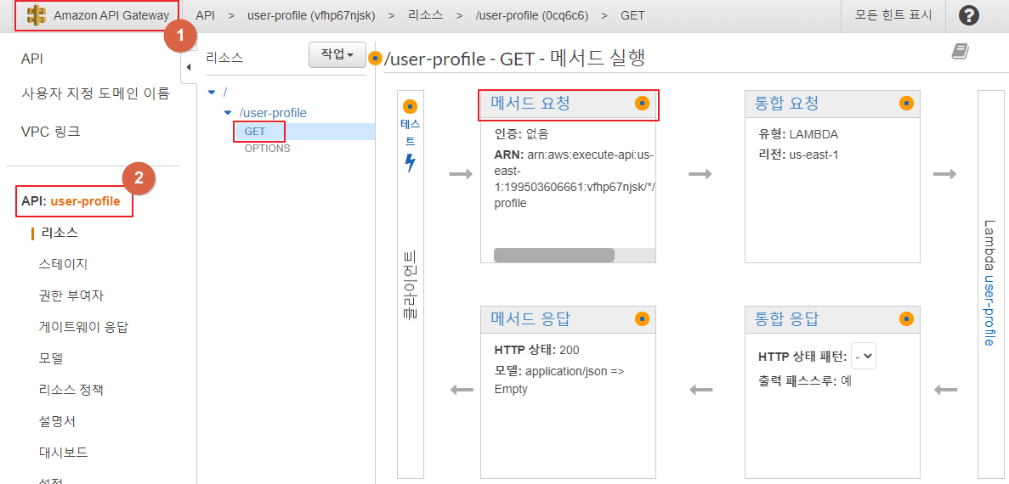1009x484 pixels.
Task: Click the API: user-profile sidebar heading
Action: [71, 201]
